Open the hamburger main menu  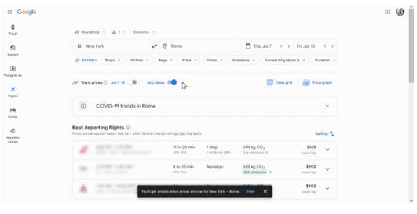[x=10, y=12]
